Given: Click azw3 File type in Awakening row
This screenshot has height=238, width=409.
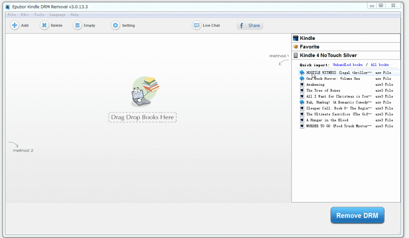Looking at the screenshot, I should (384, 85).
